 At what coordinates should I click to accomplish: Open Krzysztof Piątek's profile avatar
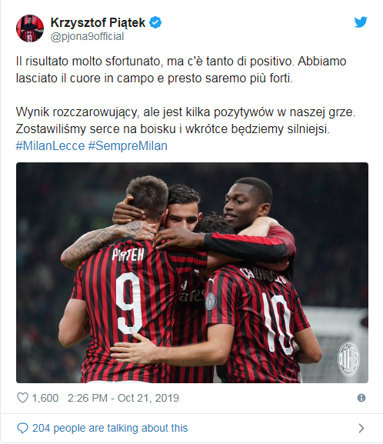click(30, 28)
